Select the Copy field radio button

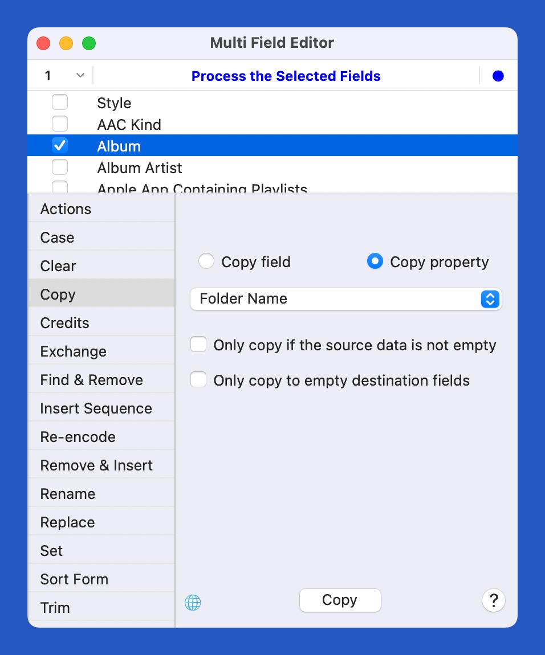coord(206,261)
